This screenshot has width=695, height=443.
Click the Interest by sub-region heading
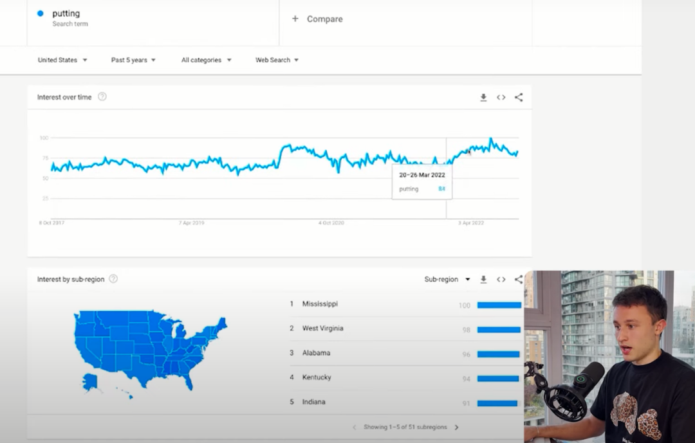pyautogui.click(x=71, y=279)
